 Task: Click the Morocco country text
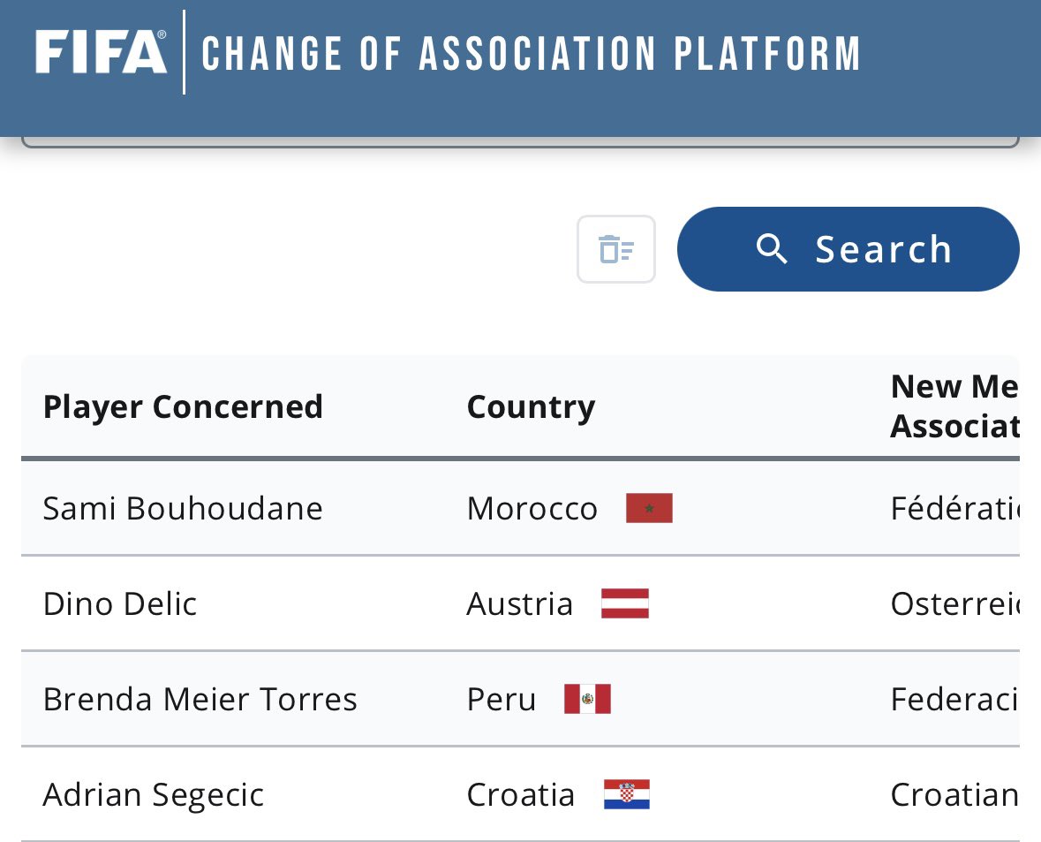[532, 508]
